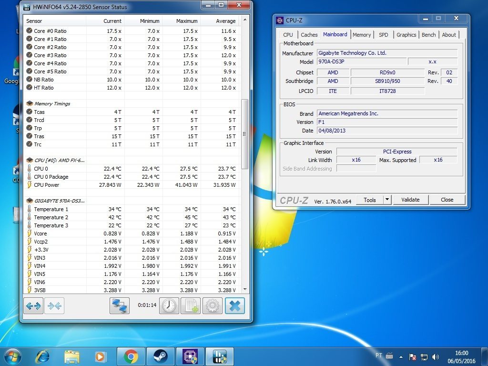Open the network remote monitoring icon in HWiNFO

[x=120, y=305]
